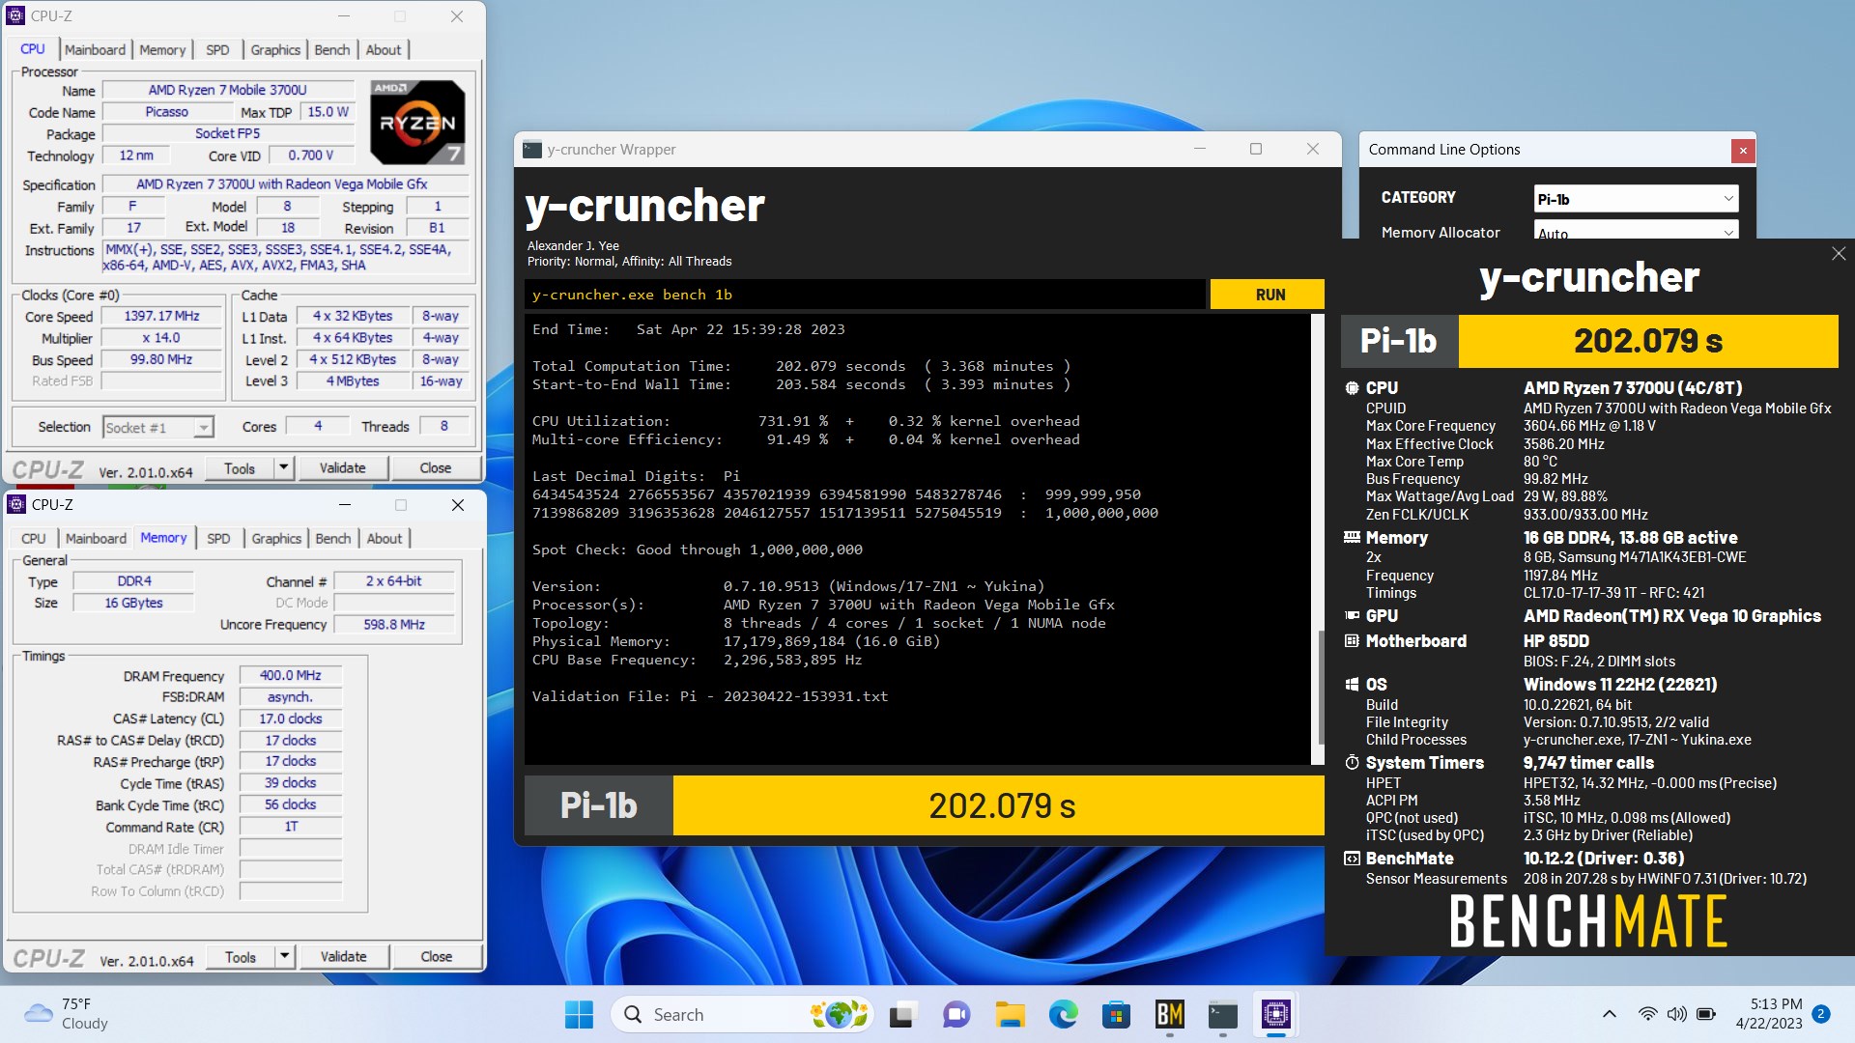
Task: Click the Memory section icon in BenchMate panel
Action: 1352,537
